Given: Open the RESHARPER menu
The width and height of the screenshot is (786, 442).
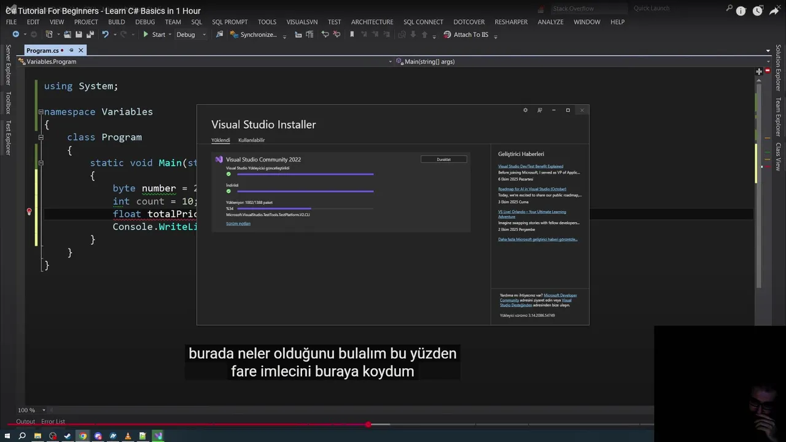Looking at the screenshot, I should [x=511, y=21].
